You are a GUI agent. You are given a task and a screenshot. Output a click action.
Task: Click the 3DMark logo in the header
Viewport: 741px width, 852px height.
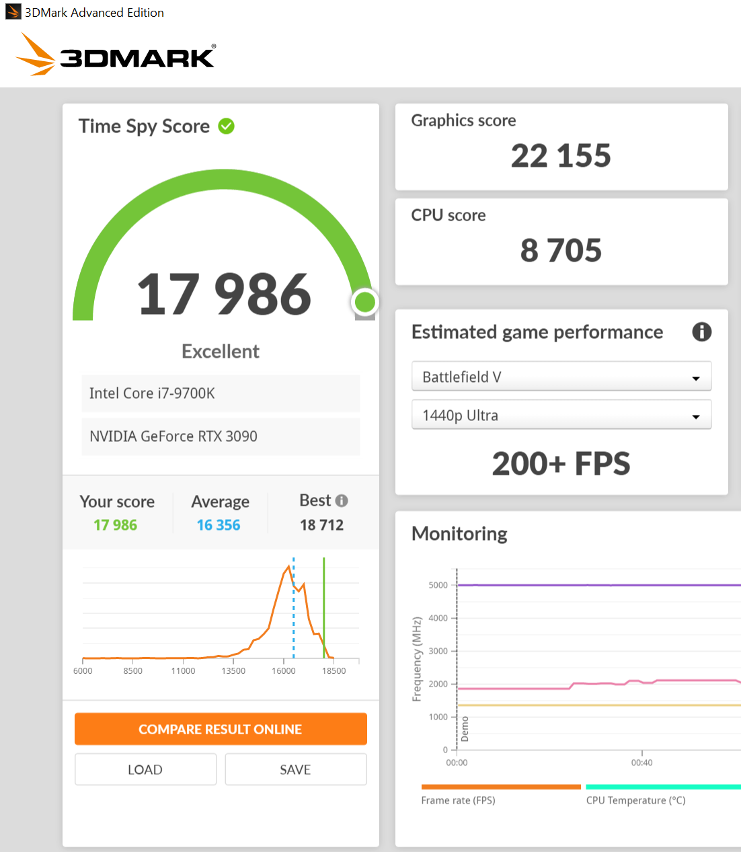click(x=116, y=54)
